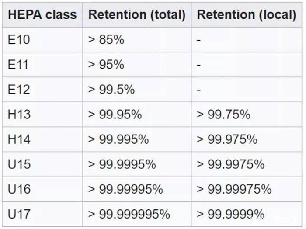This screenshot has height=229, width=306.
Task: Click the HEPA class column header
Action: pyautogui.click(x=42, y=14)
